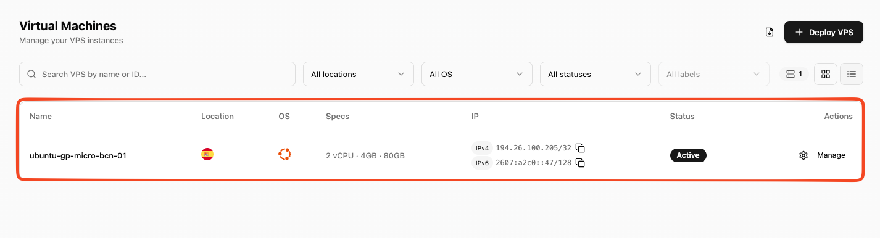Click the export/download file icon
This screenshot has height=238, width=880.
[x=770, y=32]
